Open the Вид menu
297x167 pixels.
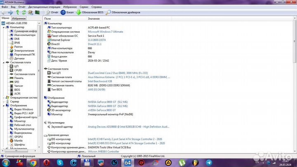point(13,7)
